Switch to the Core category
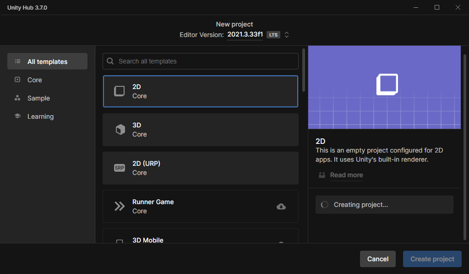469x274 pixels. coord(34,80)
